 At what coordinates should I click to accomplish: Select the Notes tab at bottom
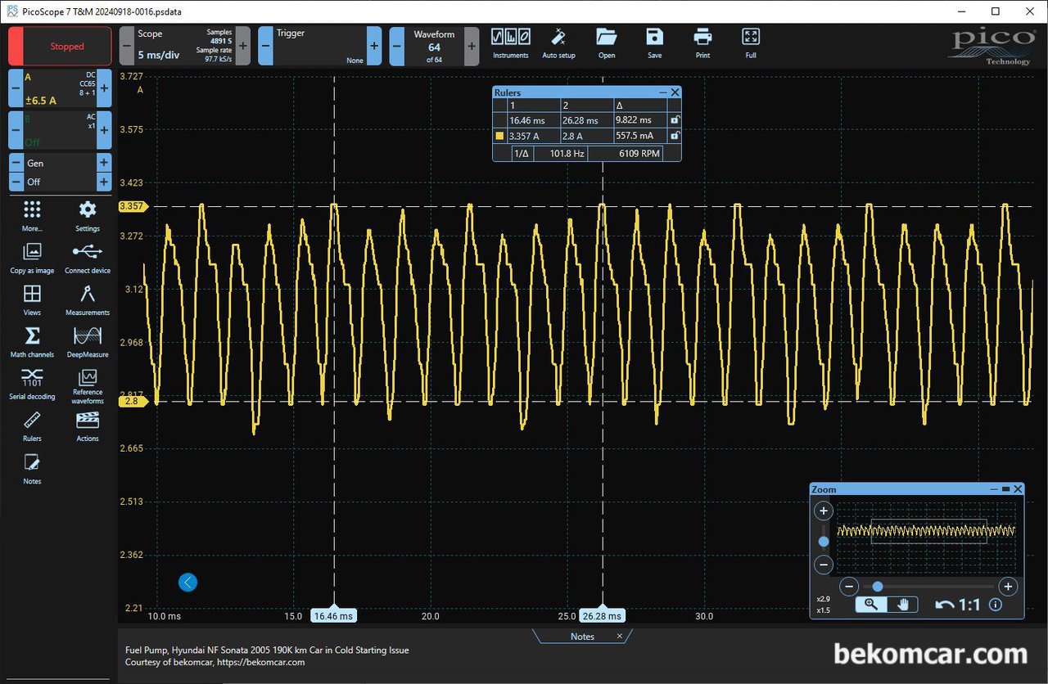tap(582, 637)
